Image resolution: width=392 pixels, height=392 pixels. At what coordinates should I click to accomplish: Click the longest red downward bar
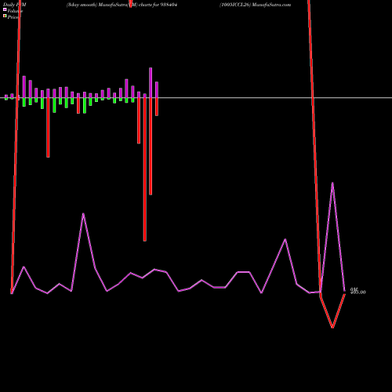[x=145, y=169]
